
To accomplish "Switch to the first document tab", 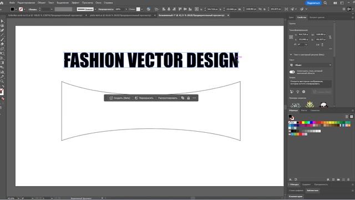I will click(45, 16).
